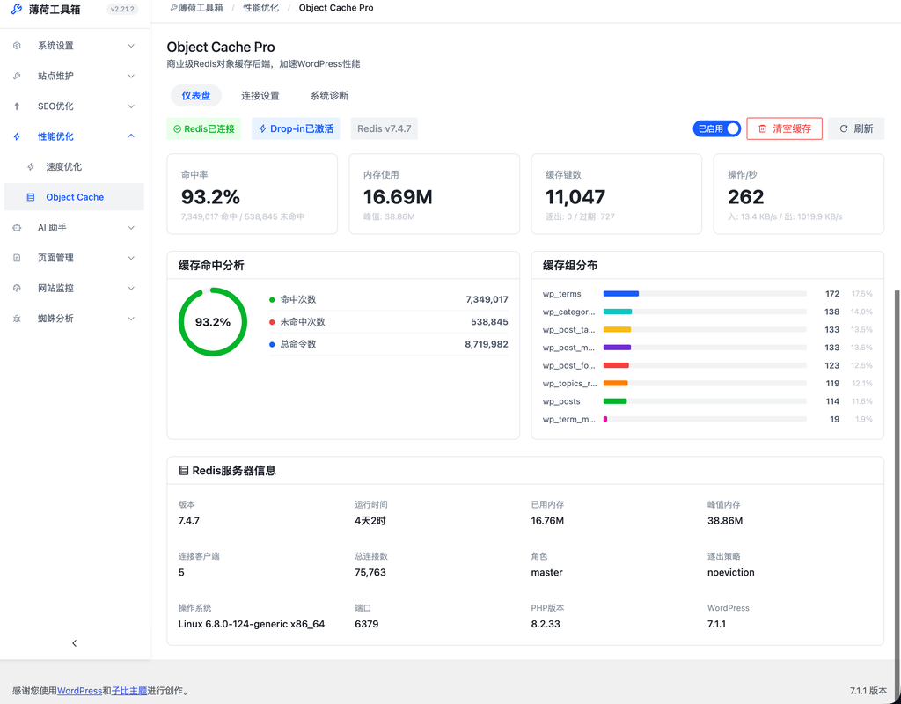Click the checkmark icon in Redis已连接 badge
The width and height of the screenshot is (901, 704).
177,129
